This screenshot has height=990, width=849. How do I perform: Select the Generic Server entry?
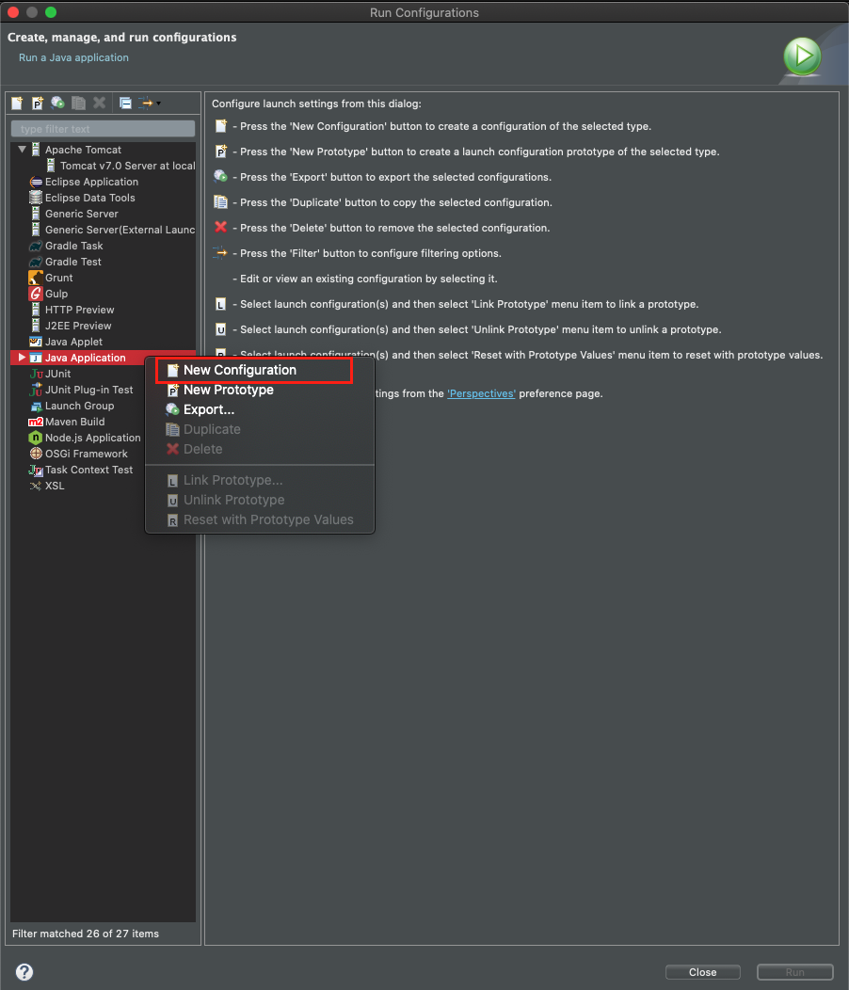[82, 214]
